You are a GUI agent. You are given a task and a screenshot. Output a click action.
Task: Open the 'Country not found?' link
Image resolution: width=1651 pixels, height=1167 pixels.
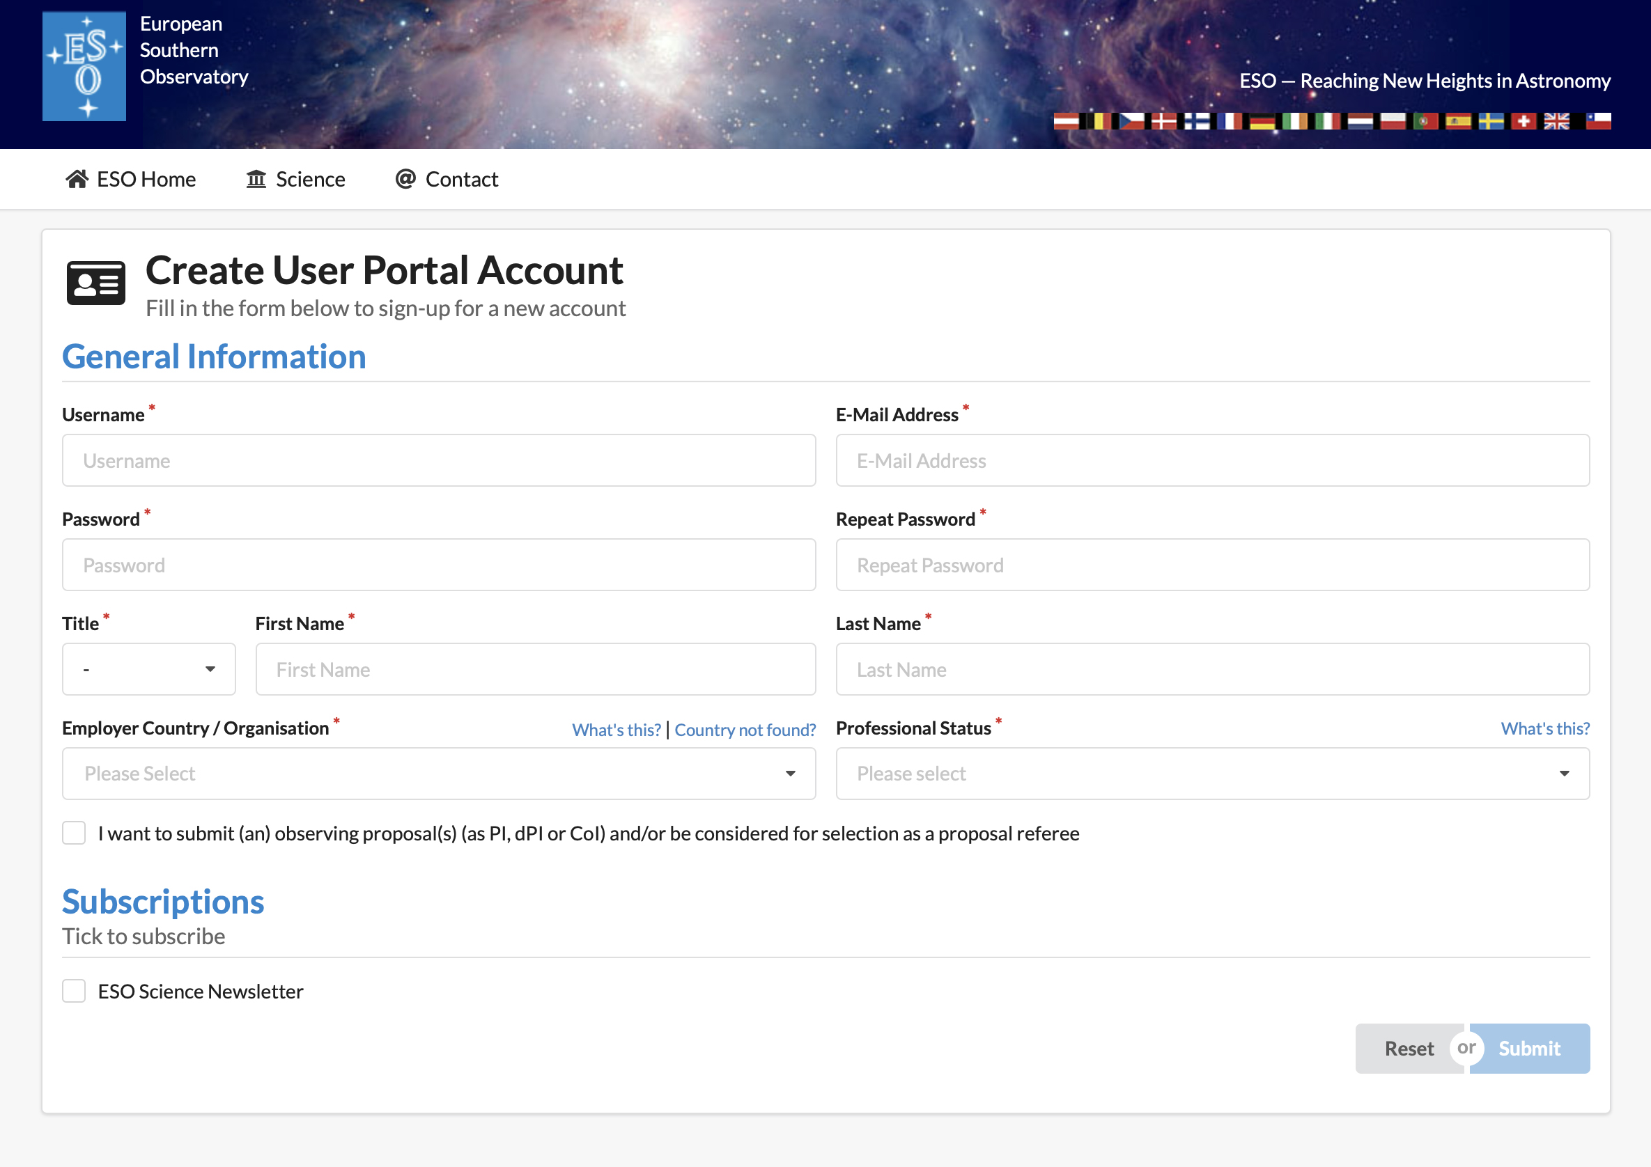(x=745, y=730)
